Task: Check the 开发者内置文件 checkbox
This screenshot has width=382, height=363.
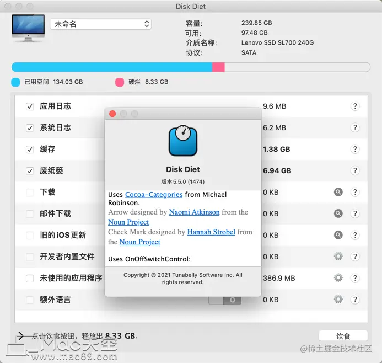Action: point(30,257)
